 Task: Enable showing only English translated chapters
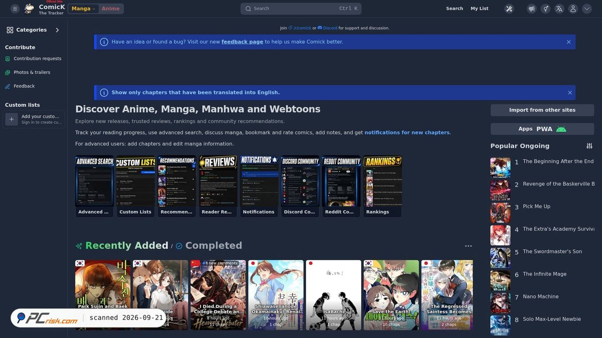pyautogui.click(x=196, y=93)
